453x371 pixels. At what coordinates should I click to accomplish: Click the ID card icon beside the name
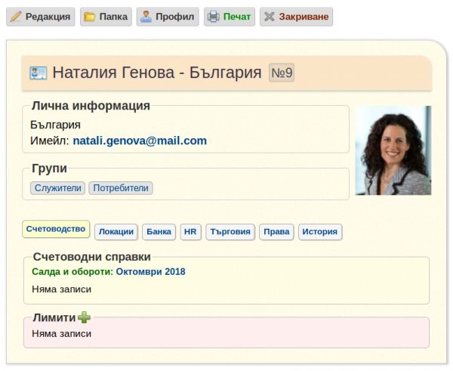tap(39, 73)
